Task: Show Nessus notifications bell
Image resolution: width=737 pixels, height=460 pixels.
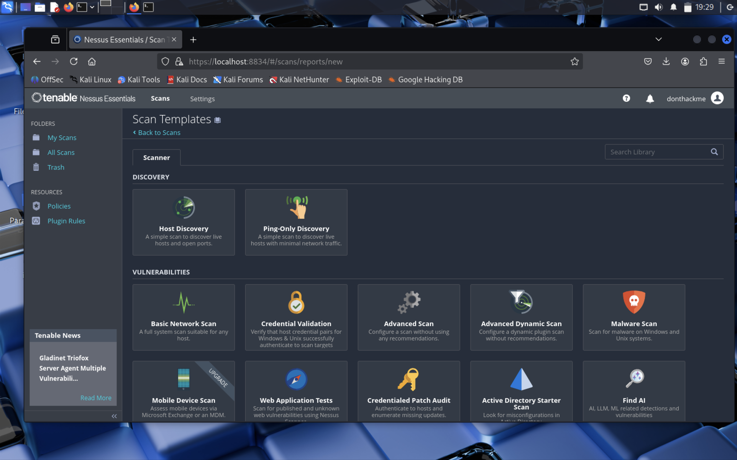Action: point(650,99)
